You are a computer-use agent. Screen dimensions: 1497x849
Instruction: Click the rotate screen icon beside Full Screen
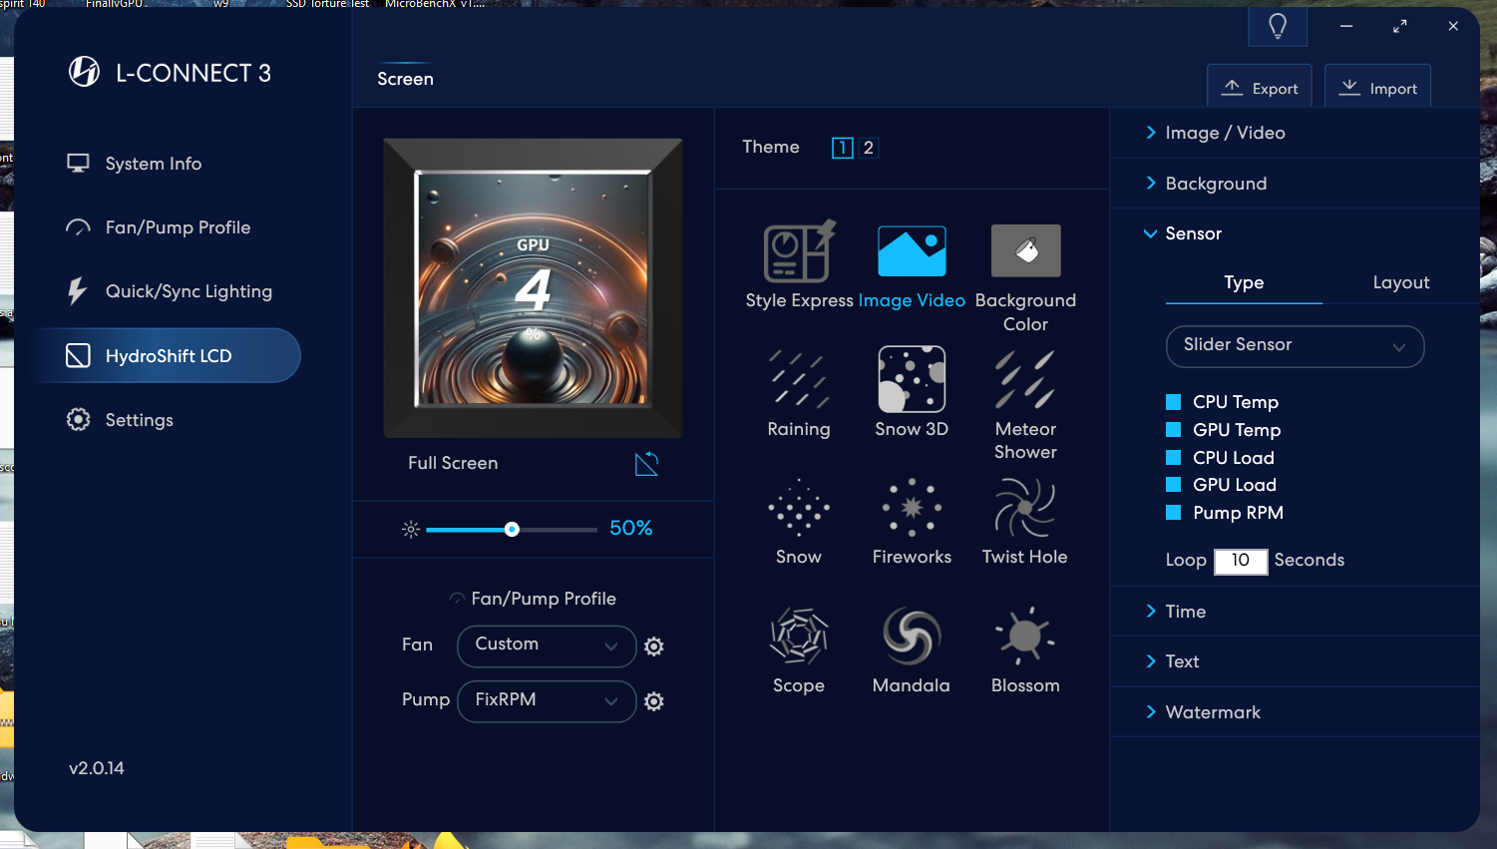[x=646, y=463]
